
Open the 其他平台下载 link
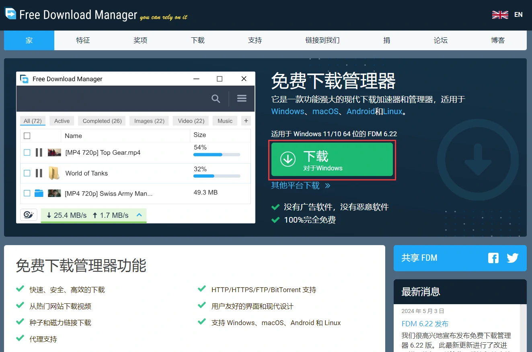click(296, 185)
